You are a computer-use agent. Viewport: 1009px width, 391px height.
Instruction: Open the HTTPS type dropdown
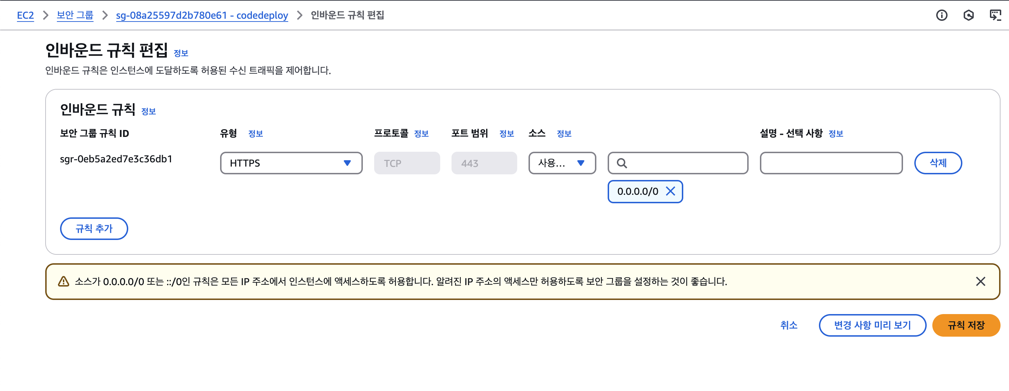[291, 163]
